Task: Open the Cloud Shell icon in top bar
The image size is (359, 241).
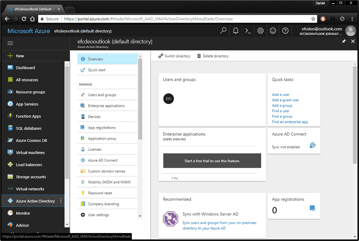Action: coord(248,31)
